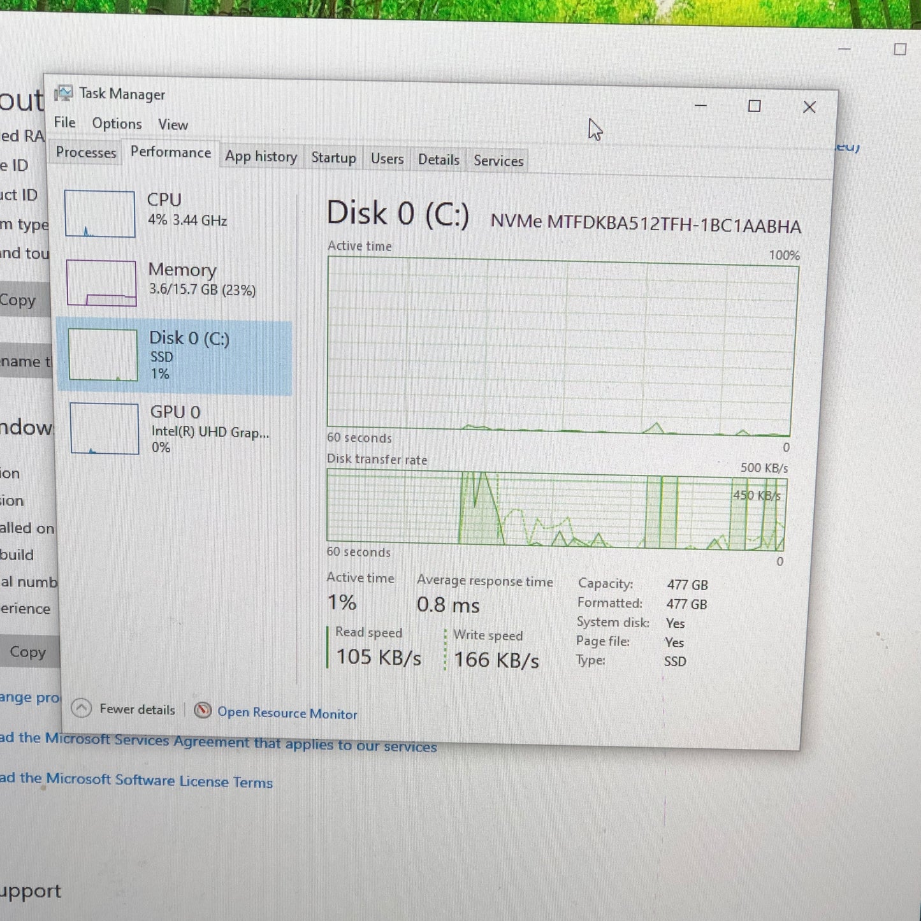Select the Disk 0 (C:) graph thumbnail
Viewport: 921px width, 921px height.
click(103, 355)
